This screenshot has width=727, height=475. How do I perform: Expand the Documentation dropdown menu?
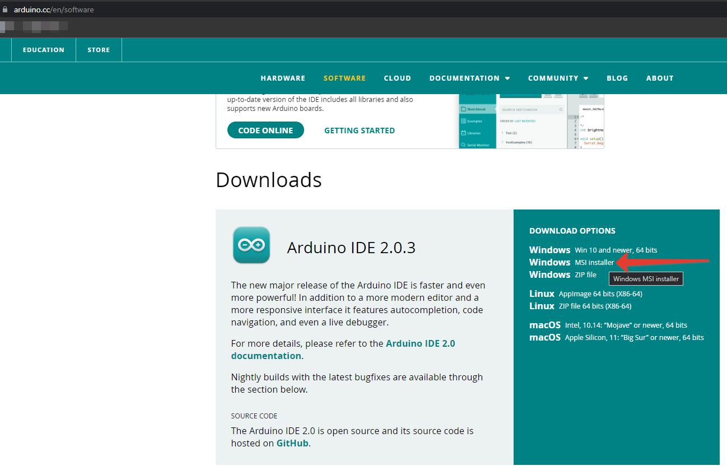point(469,78)
